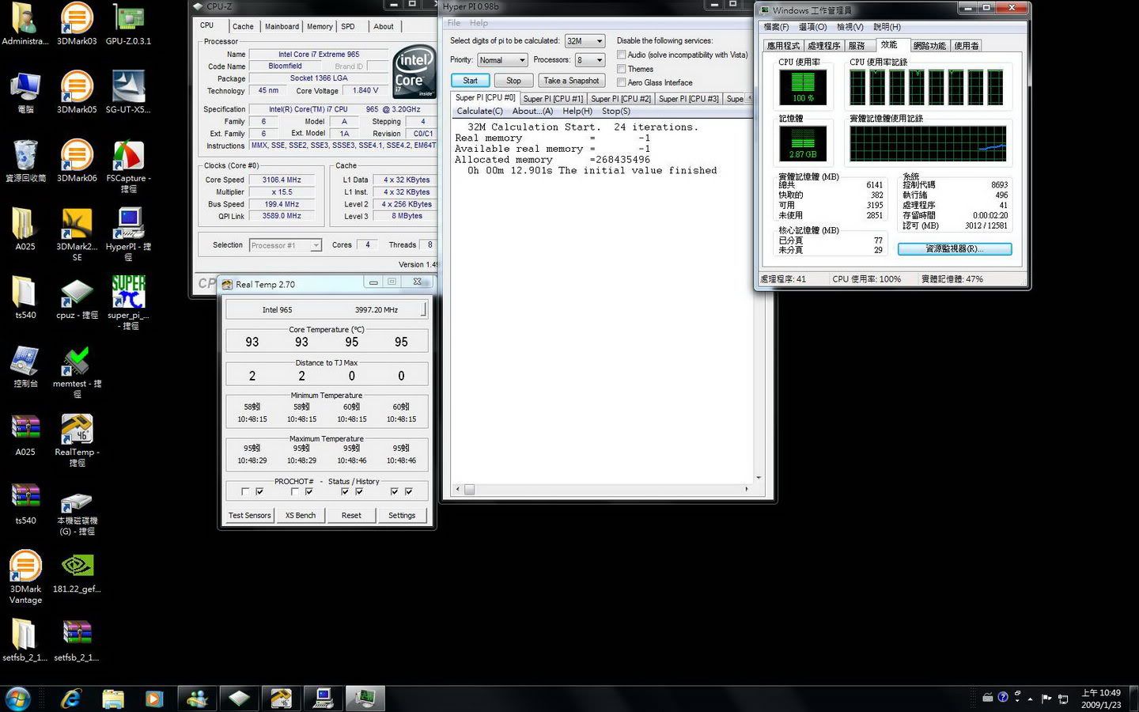Launch the cpuz desktop shortcut
1139x712 pixels.
coord(77,299)
